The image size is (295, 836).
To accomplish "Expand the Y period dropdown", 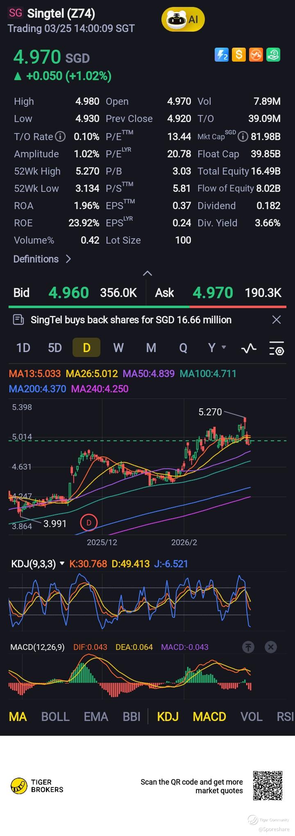I will coord(217,348).
